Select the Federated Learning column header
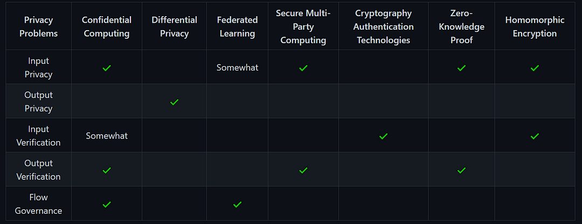 (237, 26)
